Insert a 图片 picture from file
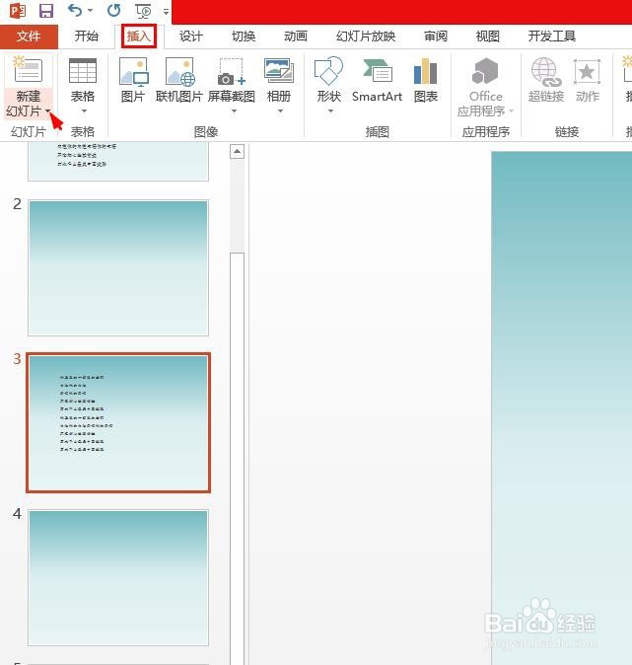632x665 pixels. click(x=133, y=81)
